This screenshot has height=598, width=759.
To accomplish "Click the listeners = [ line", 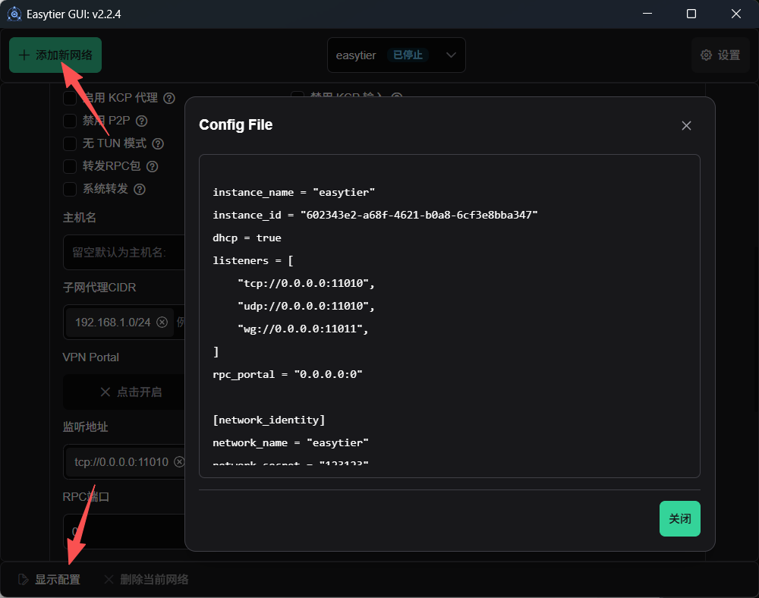I will 253,260.
